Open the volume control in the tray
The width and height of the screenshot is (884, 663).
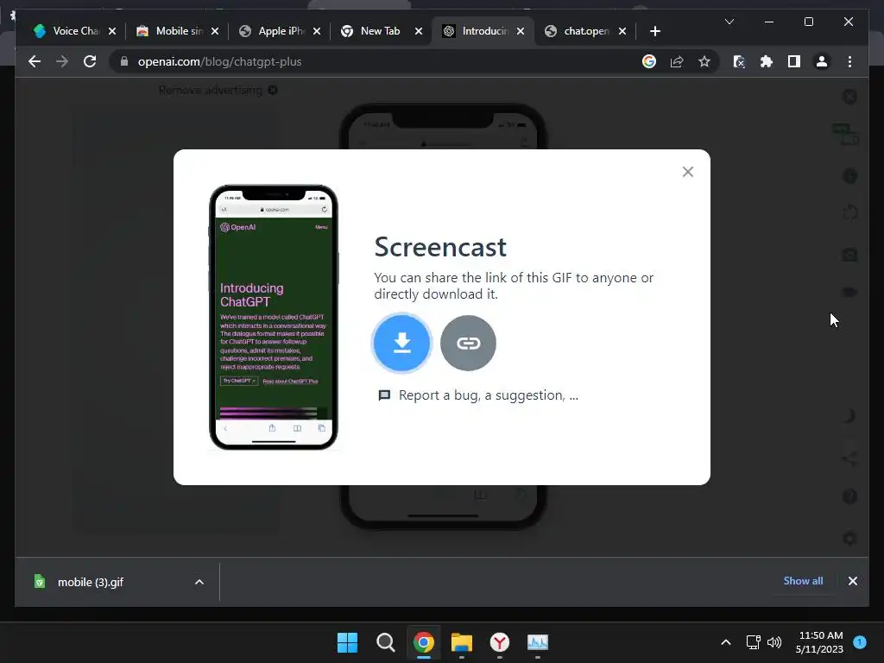(774, 642)
